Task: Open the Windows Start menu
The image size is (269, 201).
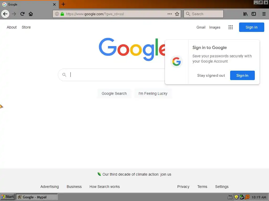Action: tap(7, 197)
